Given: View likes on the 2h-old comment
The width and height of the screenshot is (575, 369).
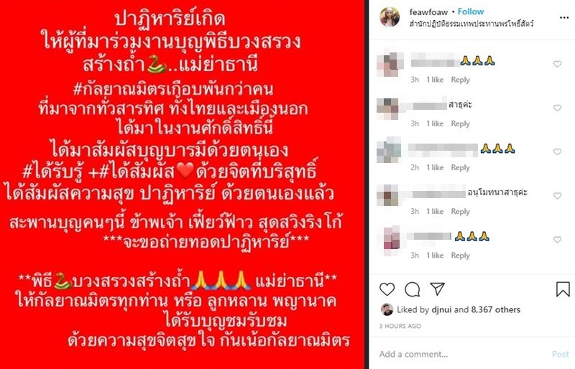Looking at the screenshot, I should point(435,167).
